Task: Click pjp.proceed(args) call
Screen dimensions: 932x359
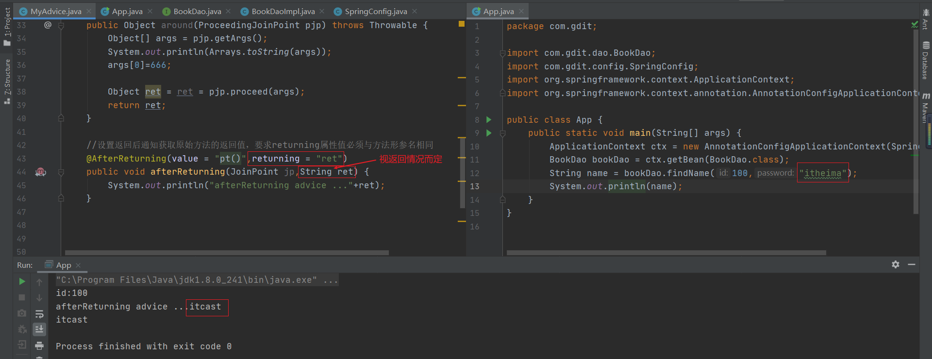Action: coord(254,92)
